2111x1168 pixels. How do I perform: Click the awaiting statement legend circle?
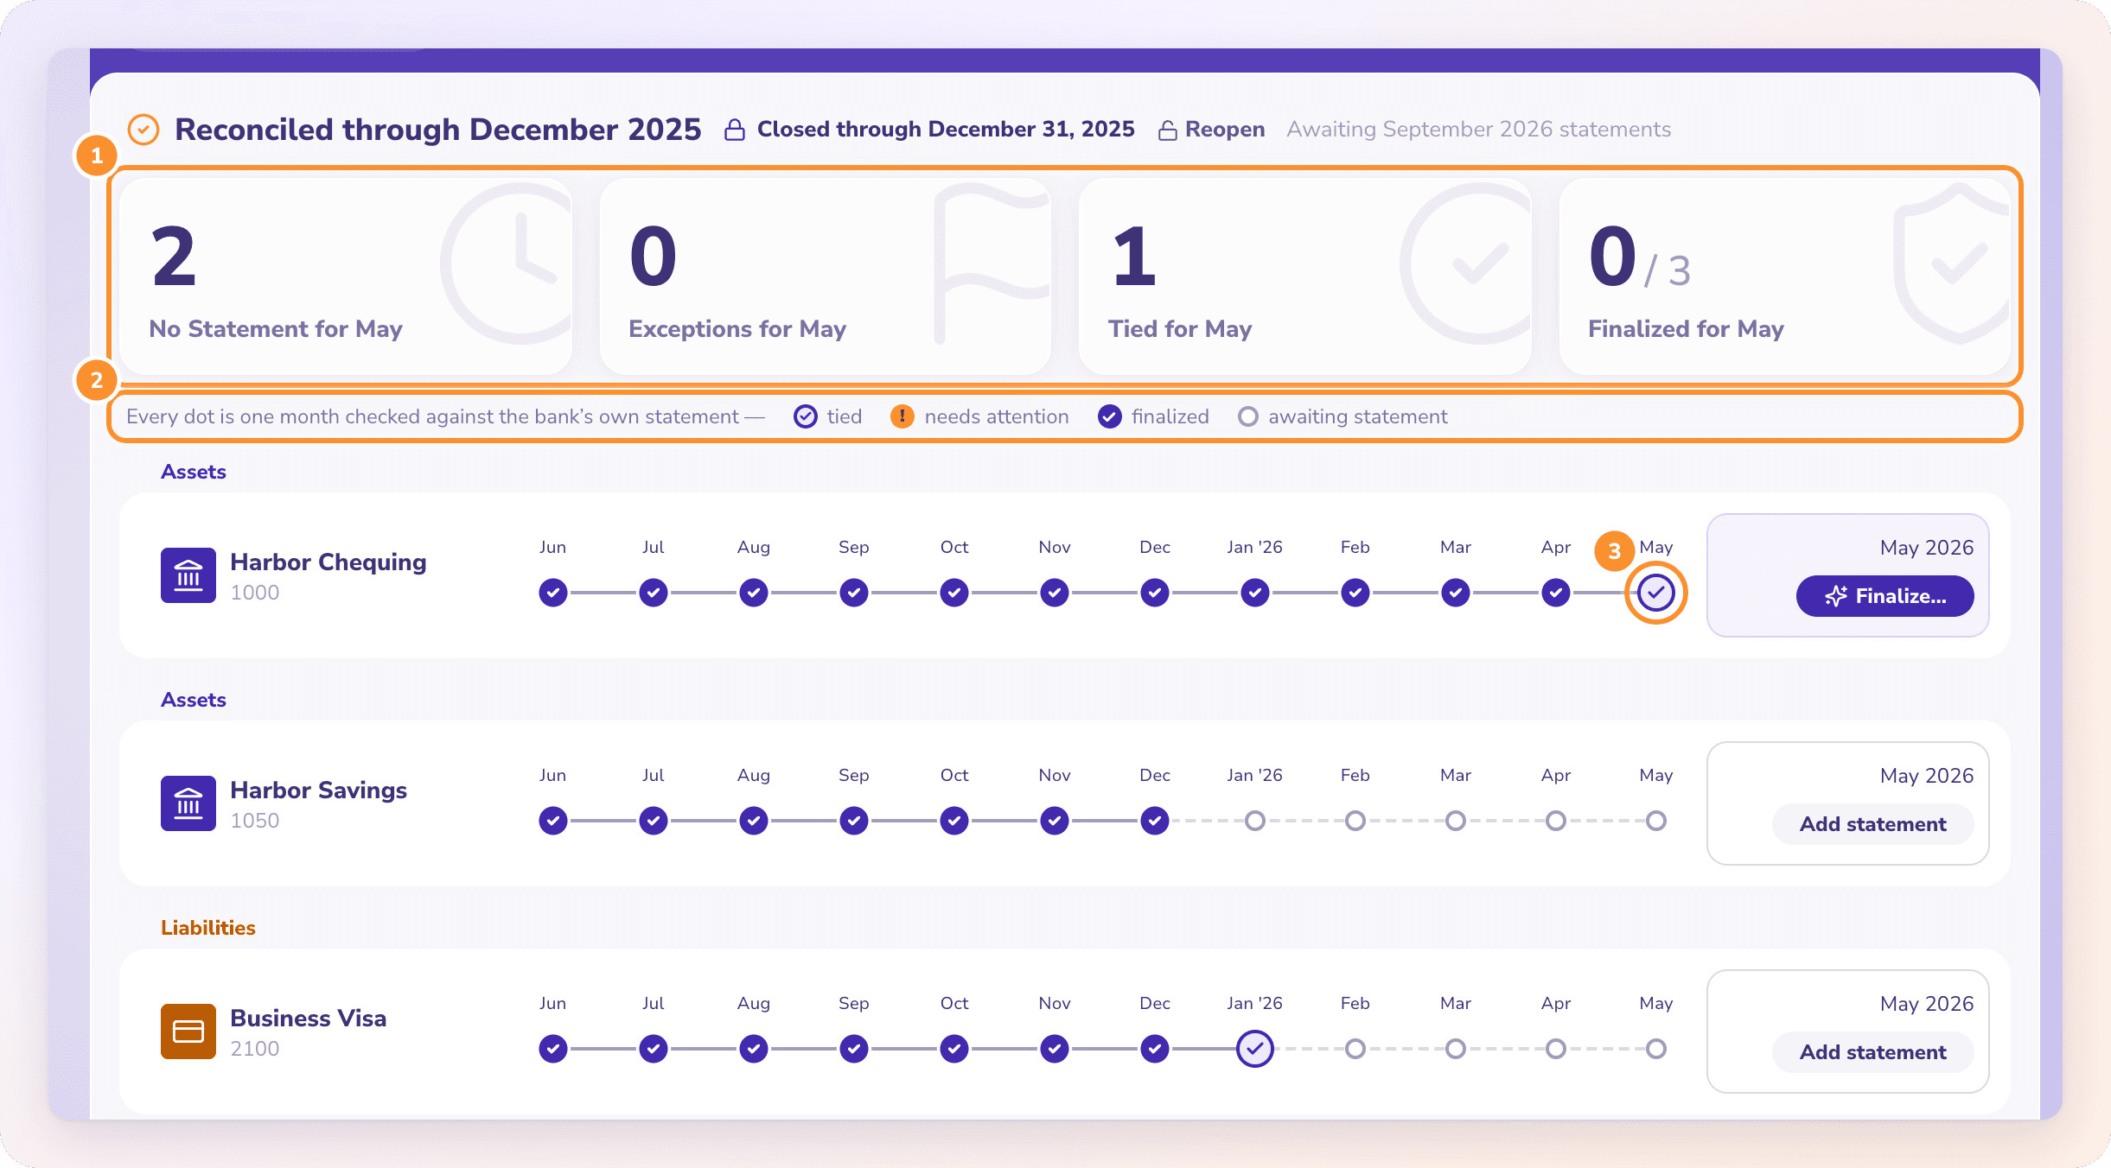coord(1247,416)
